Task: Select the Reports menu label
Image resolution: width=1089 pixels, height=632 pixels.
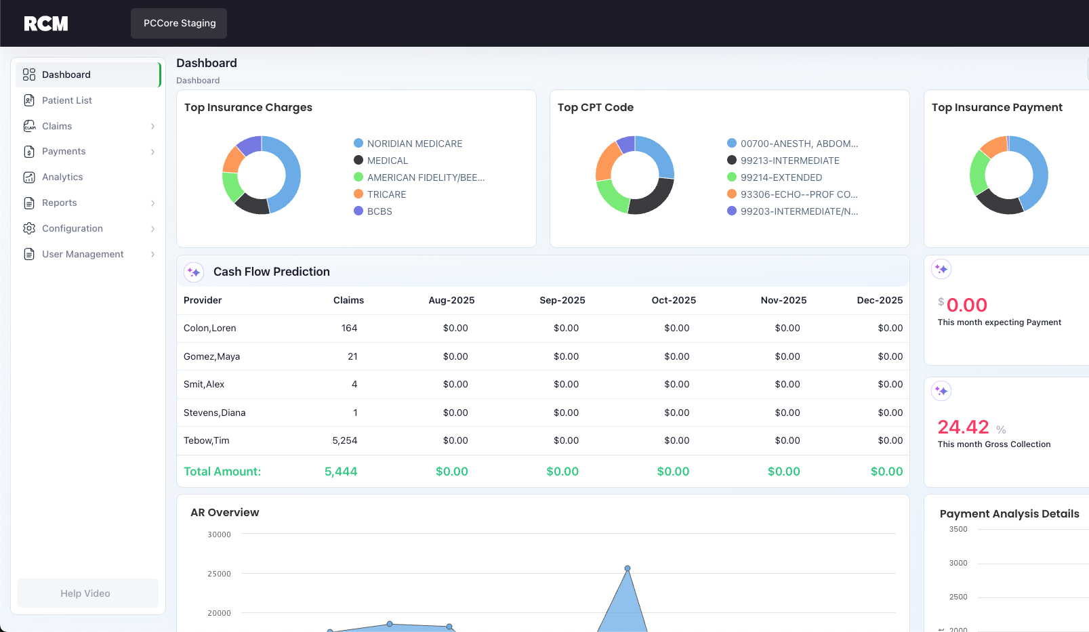Action: (x=60, y=203)
